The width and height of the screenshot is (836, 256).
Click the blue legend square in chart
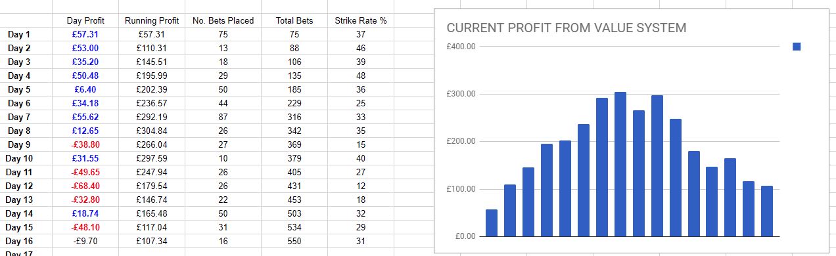[797, 47]
